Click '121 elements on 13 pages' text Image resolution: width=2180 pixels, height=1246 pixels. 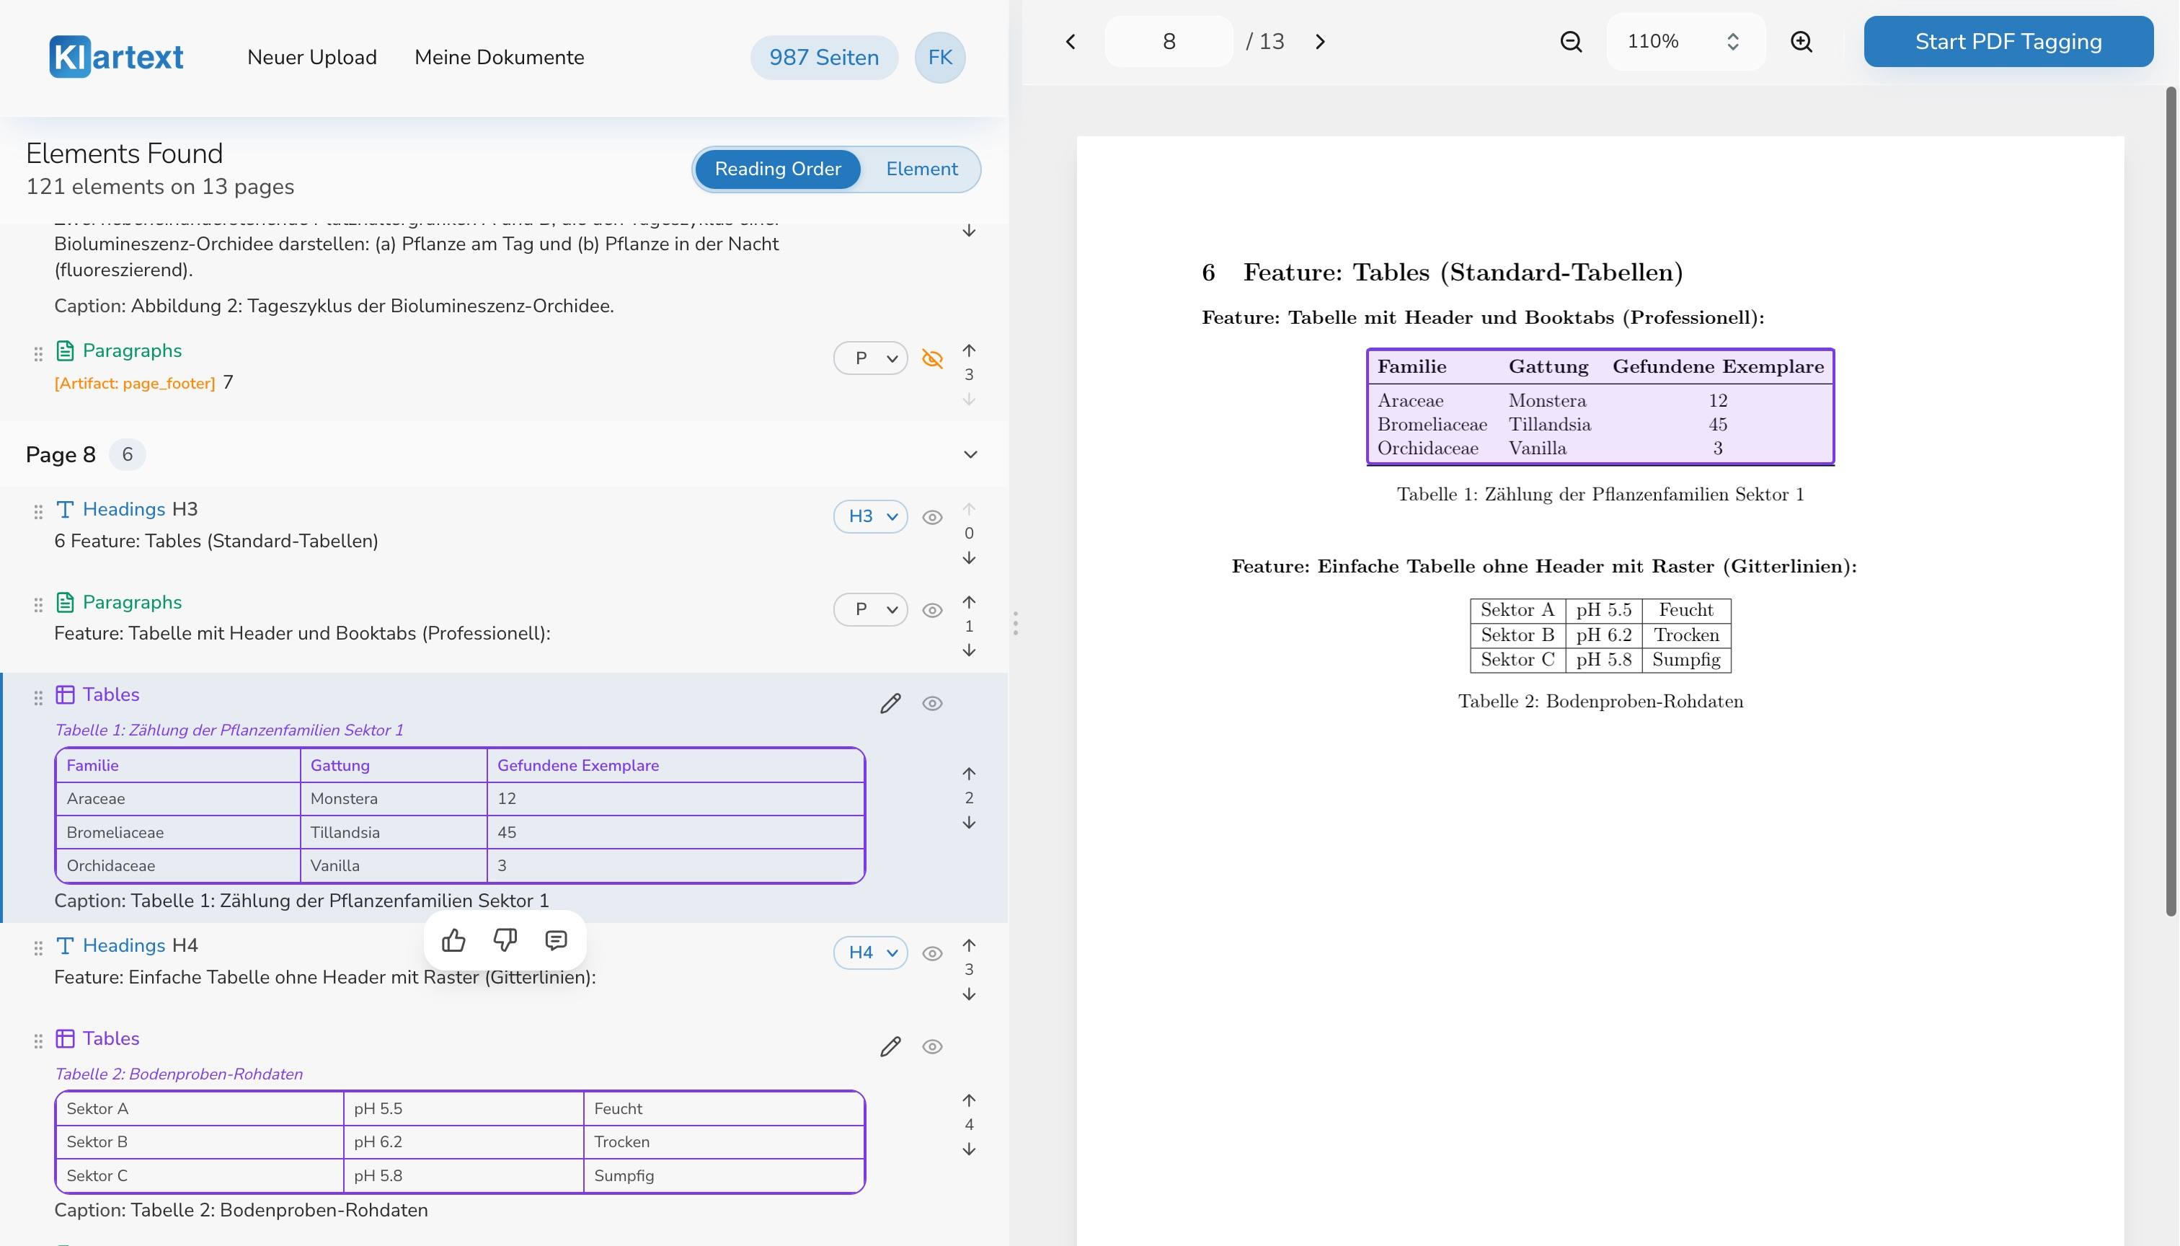click(x=160, y=187)
